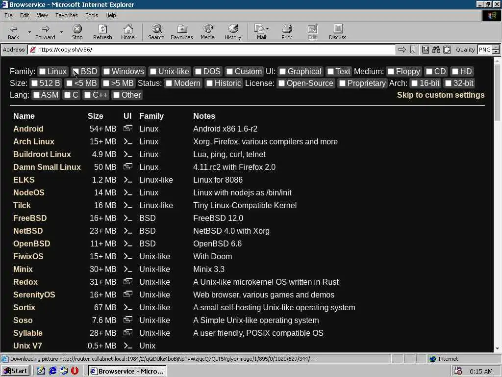Click the first quick launch icon after Start
This screenshot has height=377, width=502.
[41, 371]
